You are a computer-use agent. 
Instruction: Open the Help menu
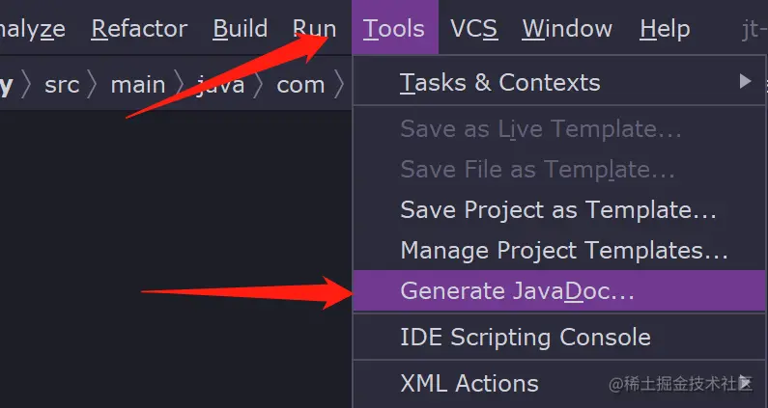coord(665,29)
